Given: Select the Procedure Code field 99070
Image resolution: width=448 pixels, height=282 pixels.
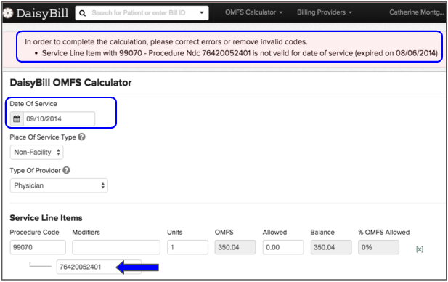Looking at the screenshot, I should (x=38, y=247).
